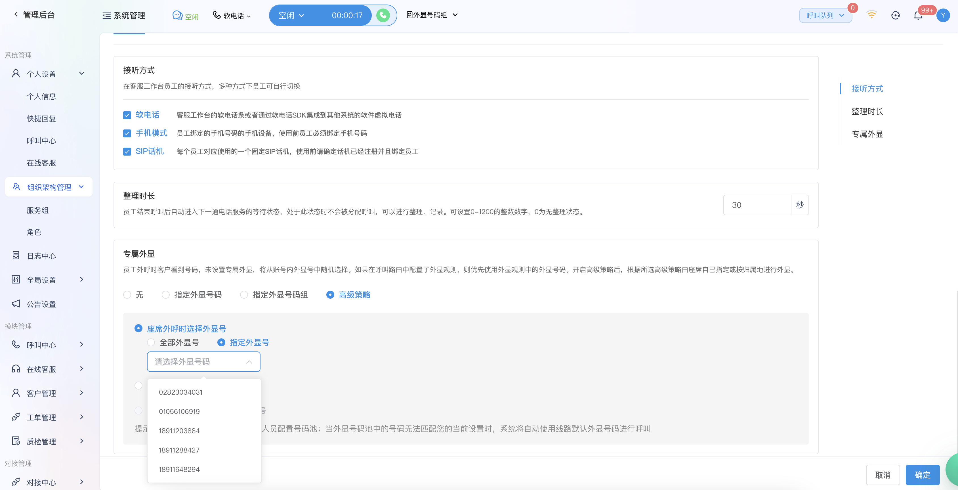The width and height of the screenshot is (958, 490).
Task: Click the headset refresh icon in top bar
Action: pyautogui.click(x=895, y=15)
